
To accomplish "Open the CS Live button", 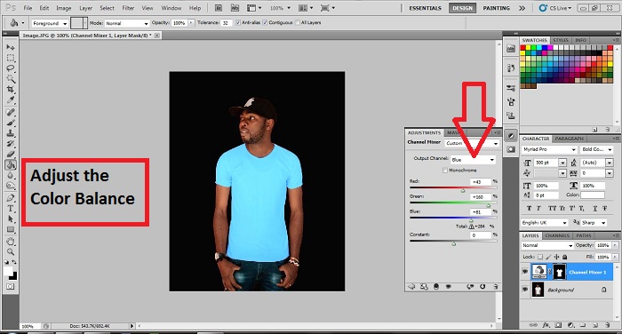I will click(555, 8).
